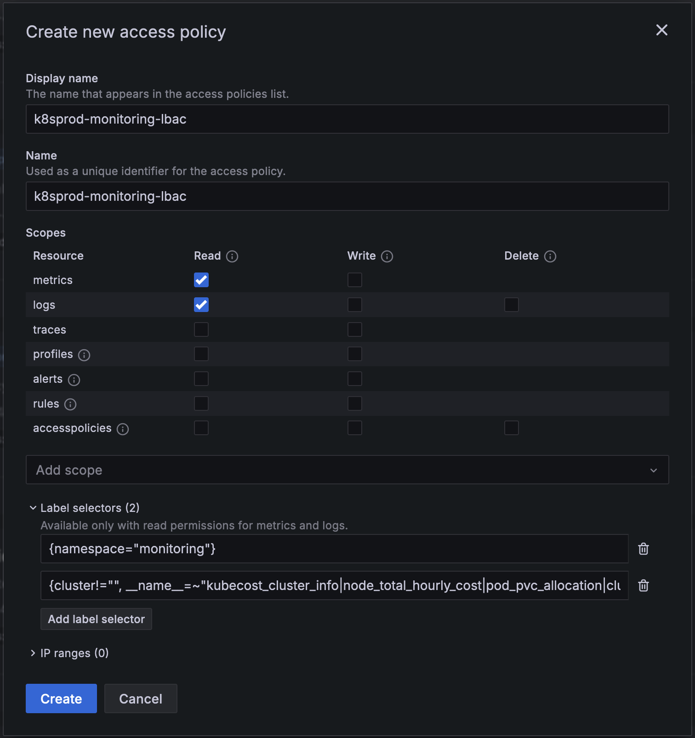Expand the IP ranges section
Image resolution: width=695 pixels, height=738 pixels.
click(x=33, y=653)
